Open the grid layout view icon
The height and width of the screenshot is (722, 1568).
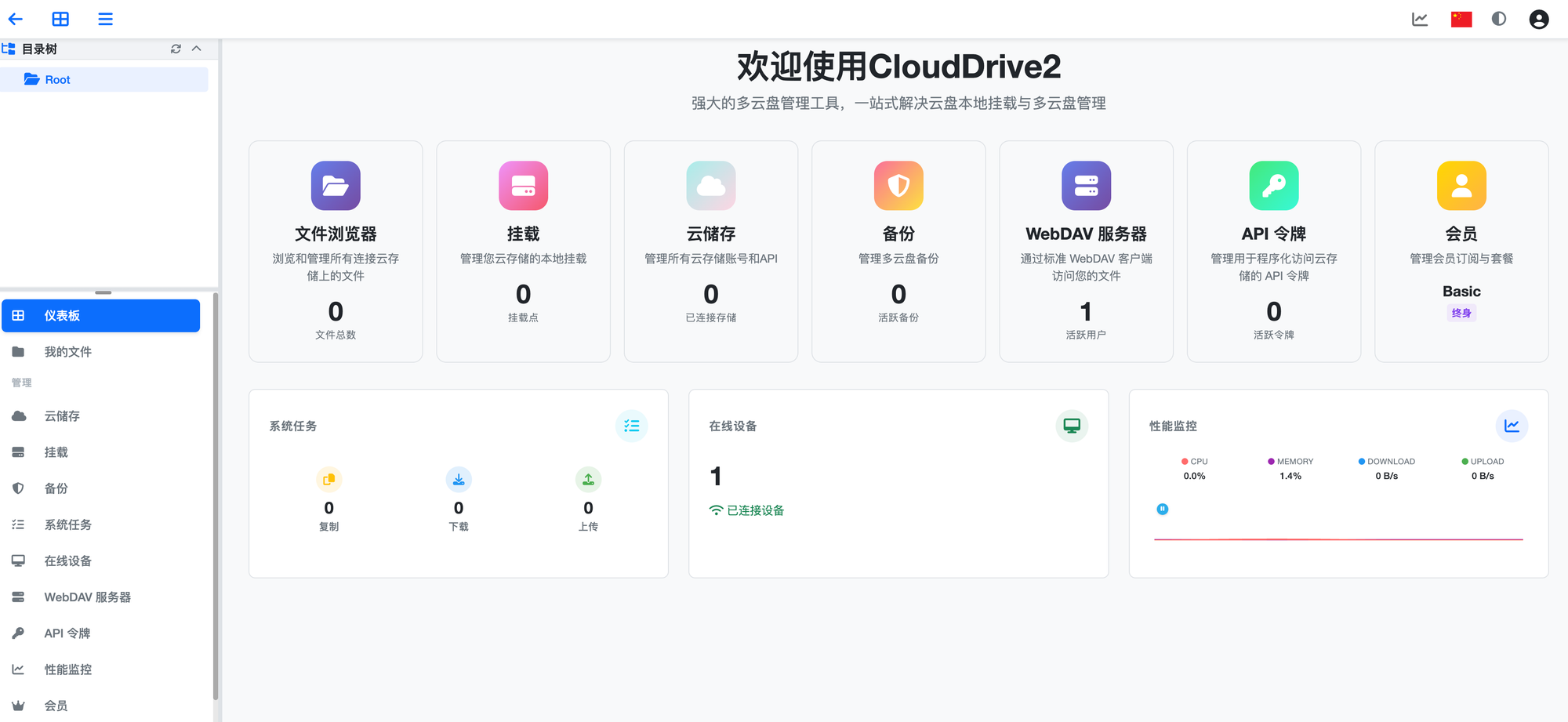tap(60, 19)
